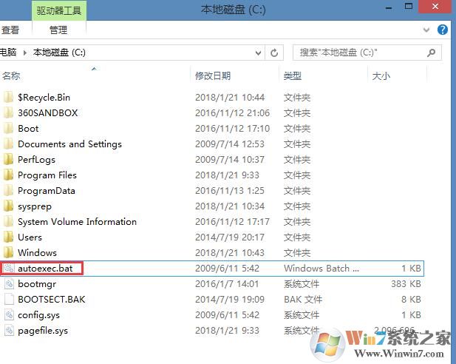
Task: Click the Windows folder icon
Action: pyautogui.click(x=8, y=253)
